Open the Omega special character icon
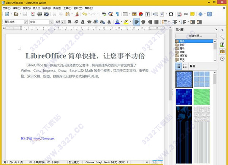Screen dimensions: 228x165 point(171,14)
